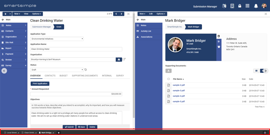
Task: Close the Local Street tab
Action: (19, 133)
